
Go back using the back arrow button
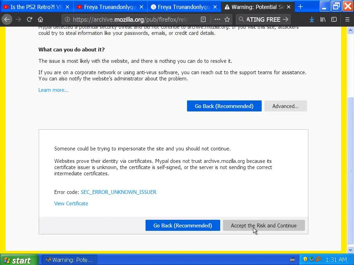pos(7,19)
